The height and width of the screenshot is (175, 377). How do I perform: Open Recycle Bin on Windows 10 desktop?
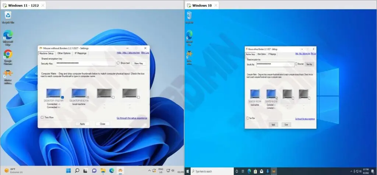point(190,17)
